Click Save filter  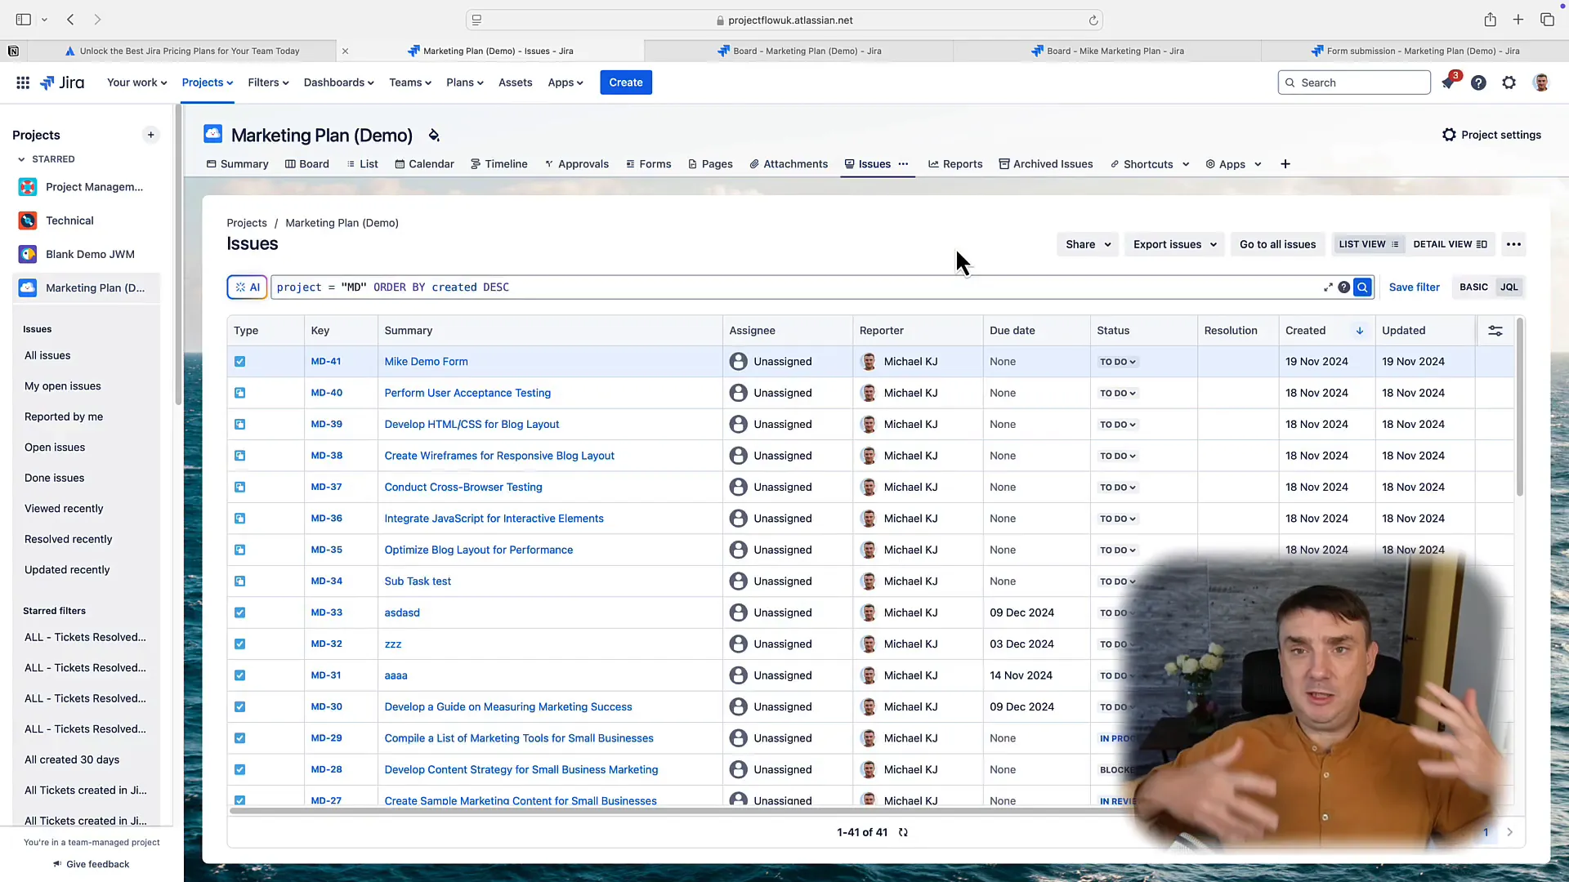(x=1414, y=287)
